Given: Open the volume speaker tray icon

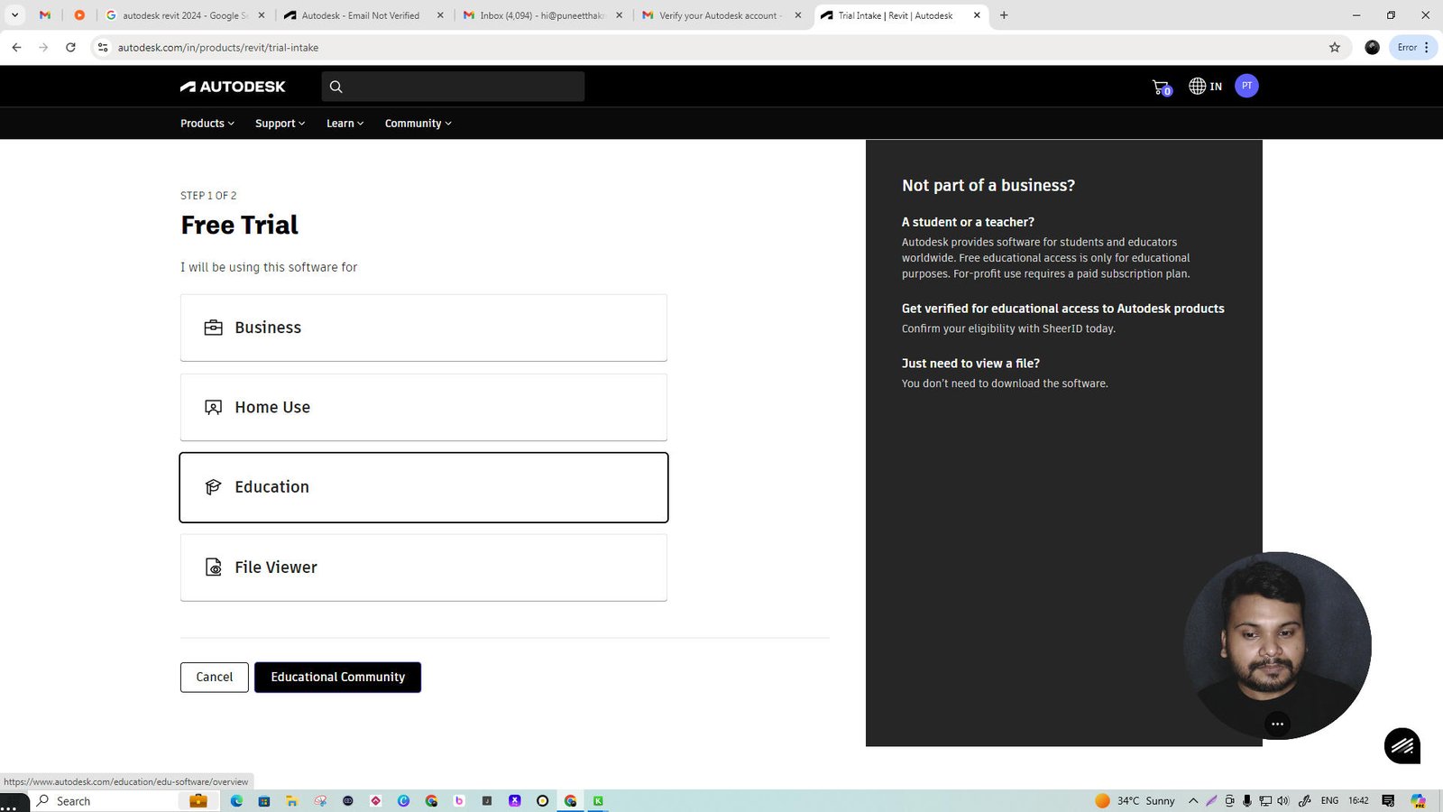Looking at the screenshot, I should click(1282, 801).
